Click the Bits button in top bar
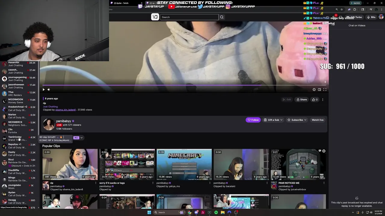385x216 pixels. click(371, 17)
